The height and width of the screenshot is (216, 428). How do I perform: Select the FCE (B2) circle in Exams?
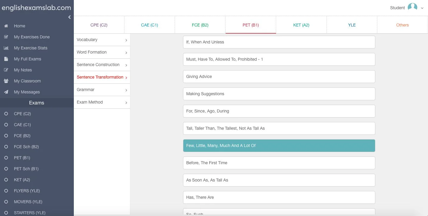pos(6,136)
